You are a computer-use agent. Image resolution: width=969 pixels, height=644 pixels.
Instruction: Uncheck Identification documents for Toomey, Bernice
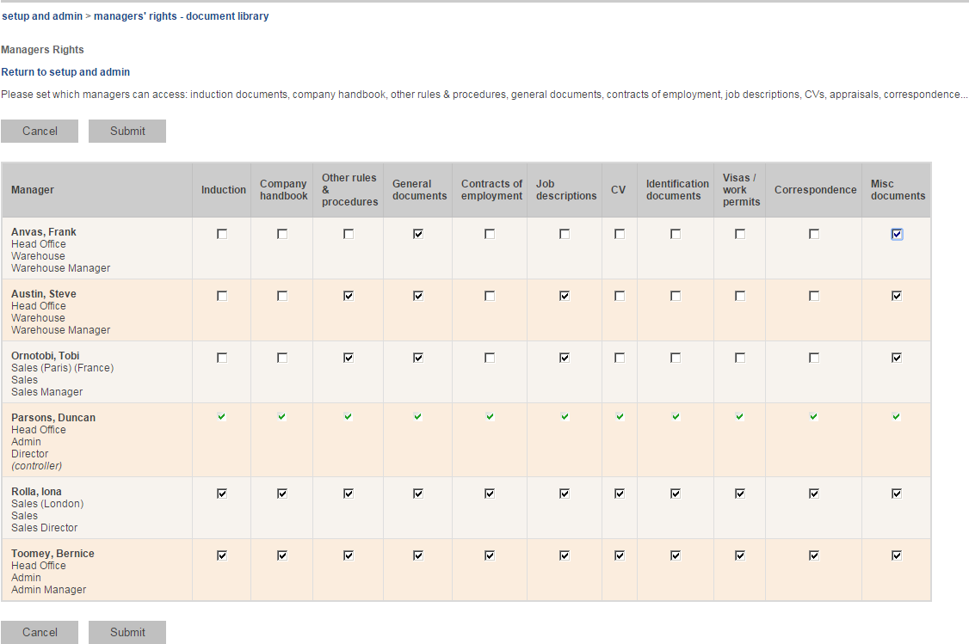click(x=676, y=555)
